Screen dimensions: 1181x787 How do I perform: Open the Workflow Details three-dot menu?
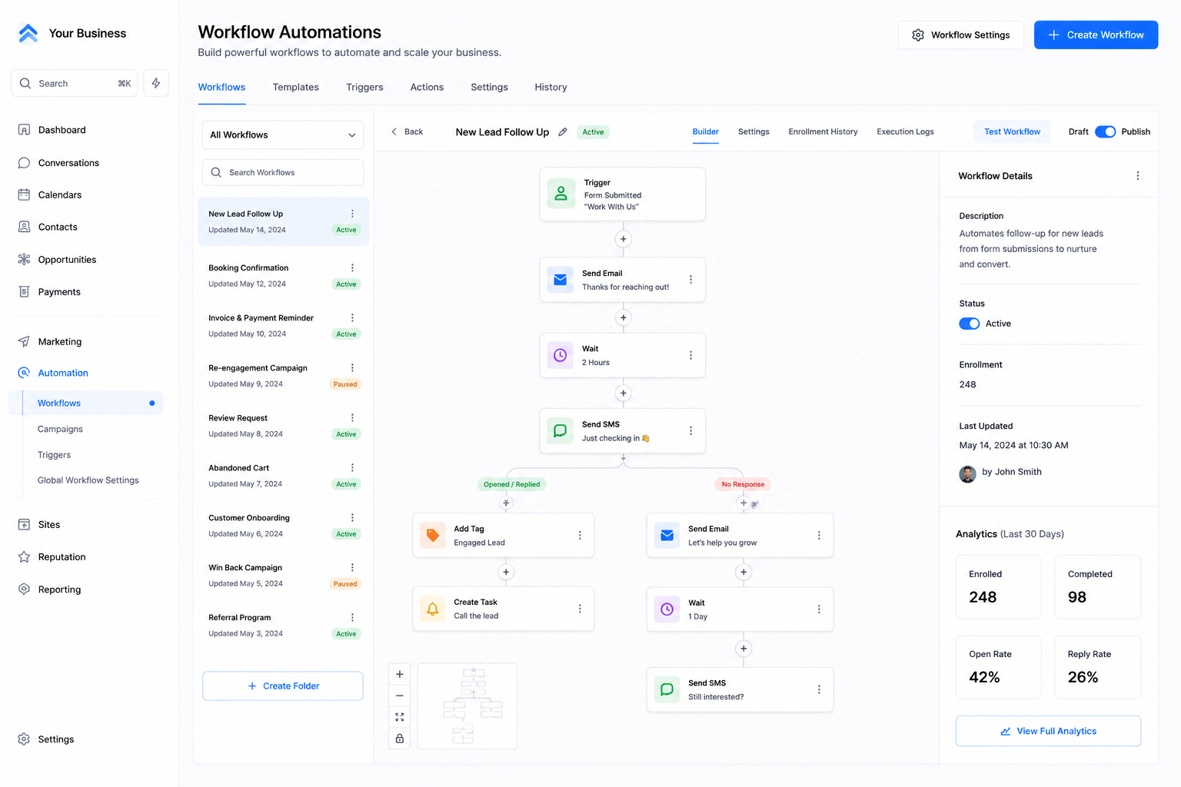(1138, 176)
